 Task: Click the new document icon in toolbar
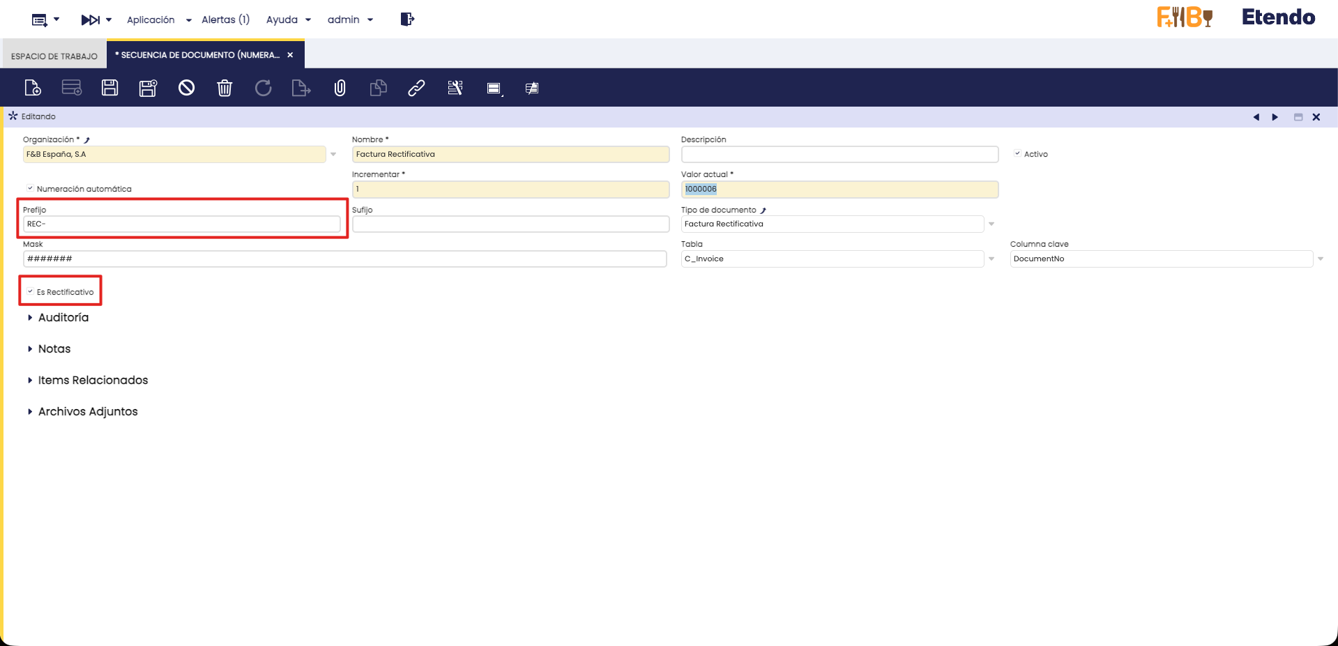point(33,88)
